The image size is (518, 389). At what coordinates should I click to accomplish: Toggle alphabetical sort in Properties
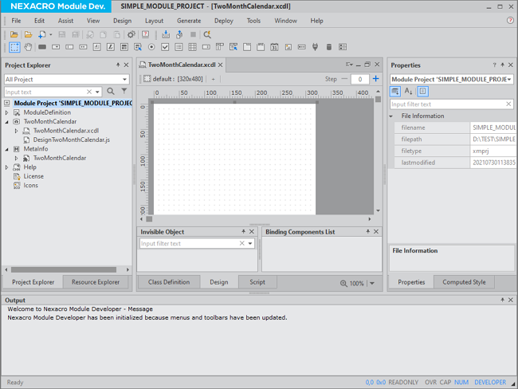point(409,92)
